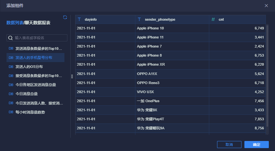Click the date cell in the 华为 荣耀畅玩9A row
The width and height of the screenshot is (275, 151).
[105, 128]
